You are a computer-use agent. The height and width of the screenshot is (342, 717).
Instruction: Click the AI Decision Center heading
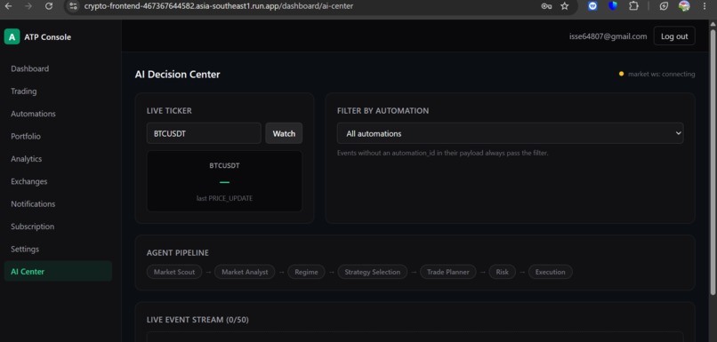(x=177, y=75)
